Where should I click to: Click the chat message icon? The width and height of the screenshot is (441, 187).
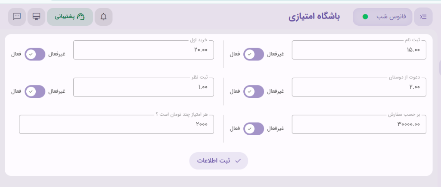tap(17, 17)
